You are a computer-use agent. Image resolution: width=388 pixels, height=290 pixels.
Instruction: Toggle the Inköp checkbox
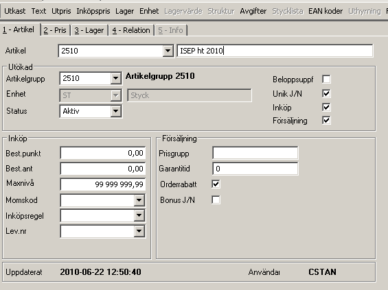pyautogui.click(x=326, y=107)
